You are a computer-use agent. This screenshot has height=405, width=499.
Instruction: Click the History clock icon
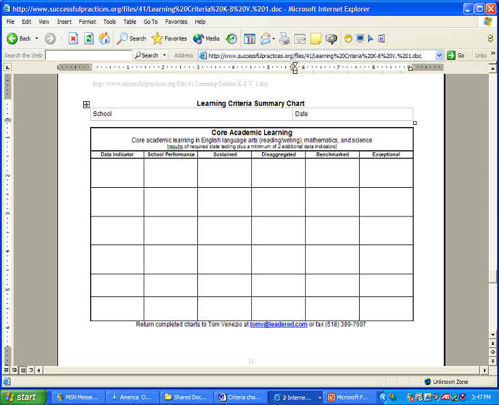(x=231, y=39)
